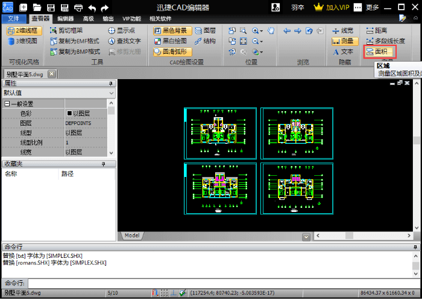Click the 复制为EMF格式 copy button
The image size is (422, 299).
click(x=74, y=41)
